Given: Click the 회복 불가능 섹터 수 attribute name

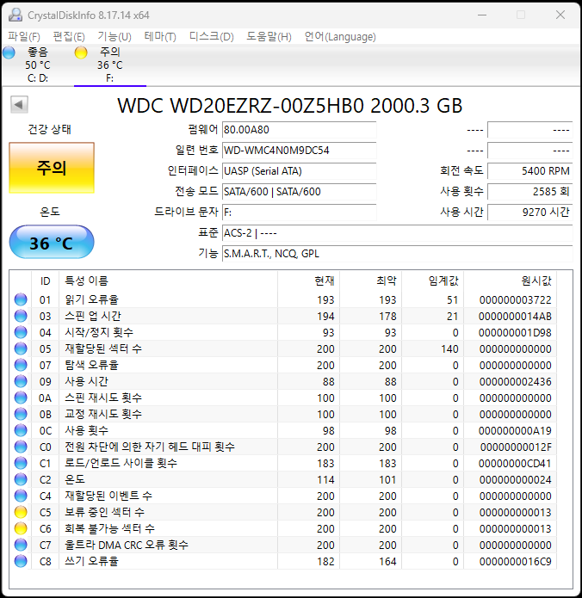Looking at the screenshot, I should tap(109, 528).
